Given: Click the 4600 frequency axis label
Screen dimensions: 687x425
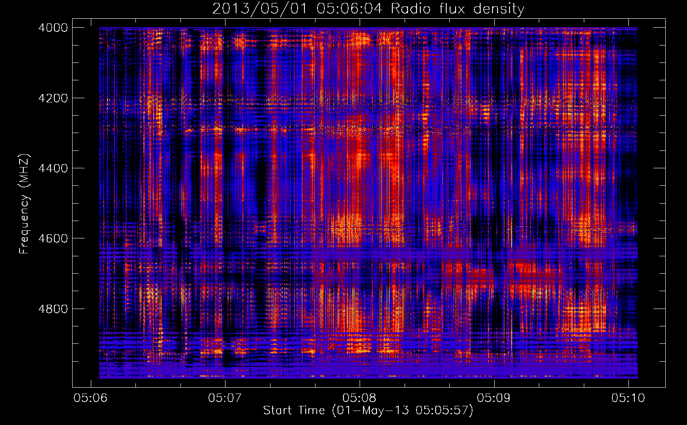Looking at the screenshot, I should coord(53,238).
